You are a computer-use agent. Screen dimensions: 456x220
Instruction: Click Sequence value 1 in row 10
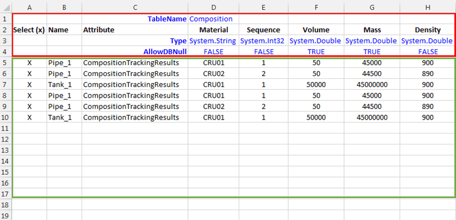click(x=264, y=117)
